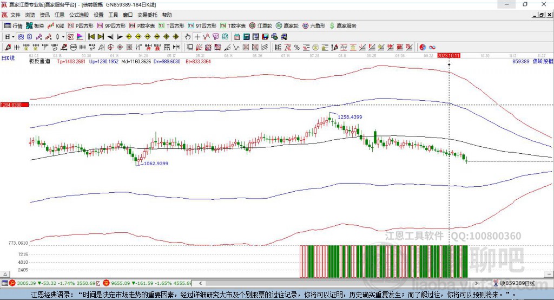
Task: Click the red-blue yin-yang icon
Action: click(423, 48)
